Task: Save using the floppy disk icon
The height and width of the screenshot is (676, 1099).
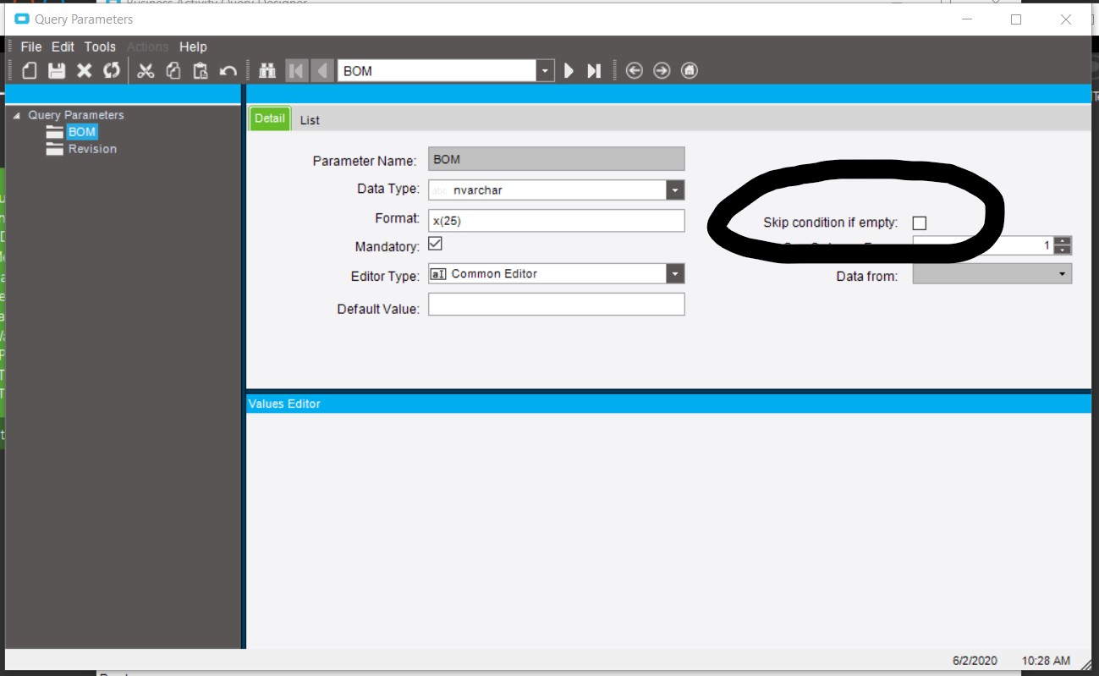Action: (57, 71)
